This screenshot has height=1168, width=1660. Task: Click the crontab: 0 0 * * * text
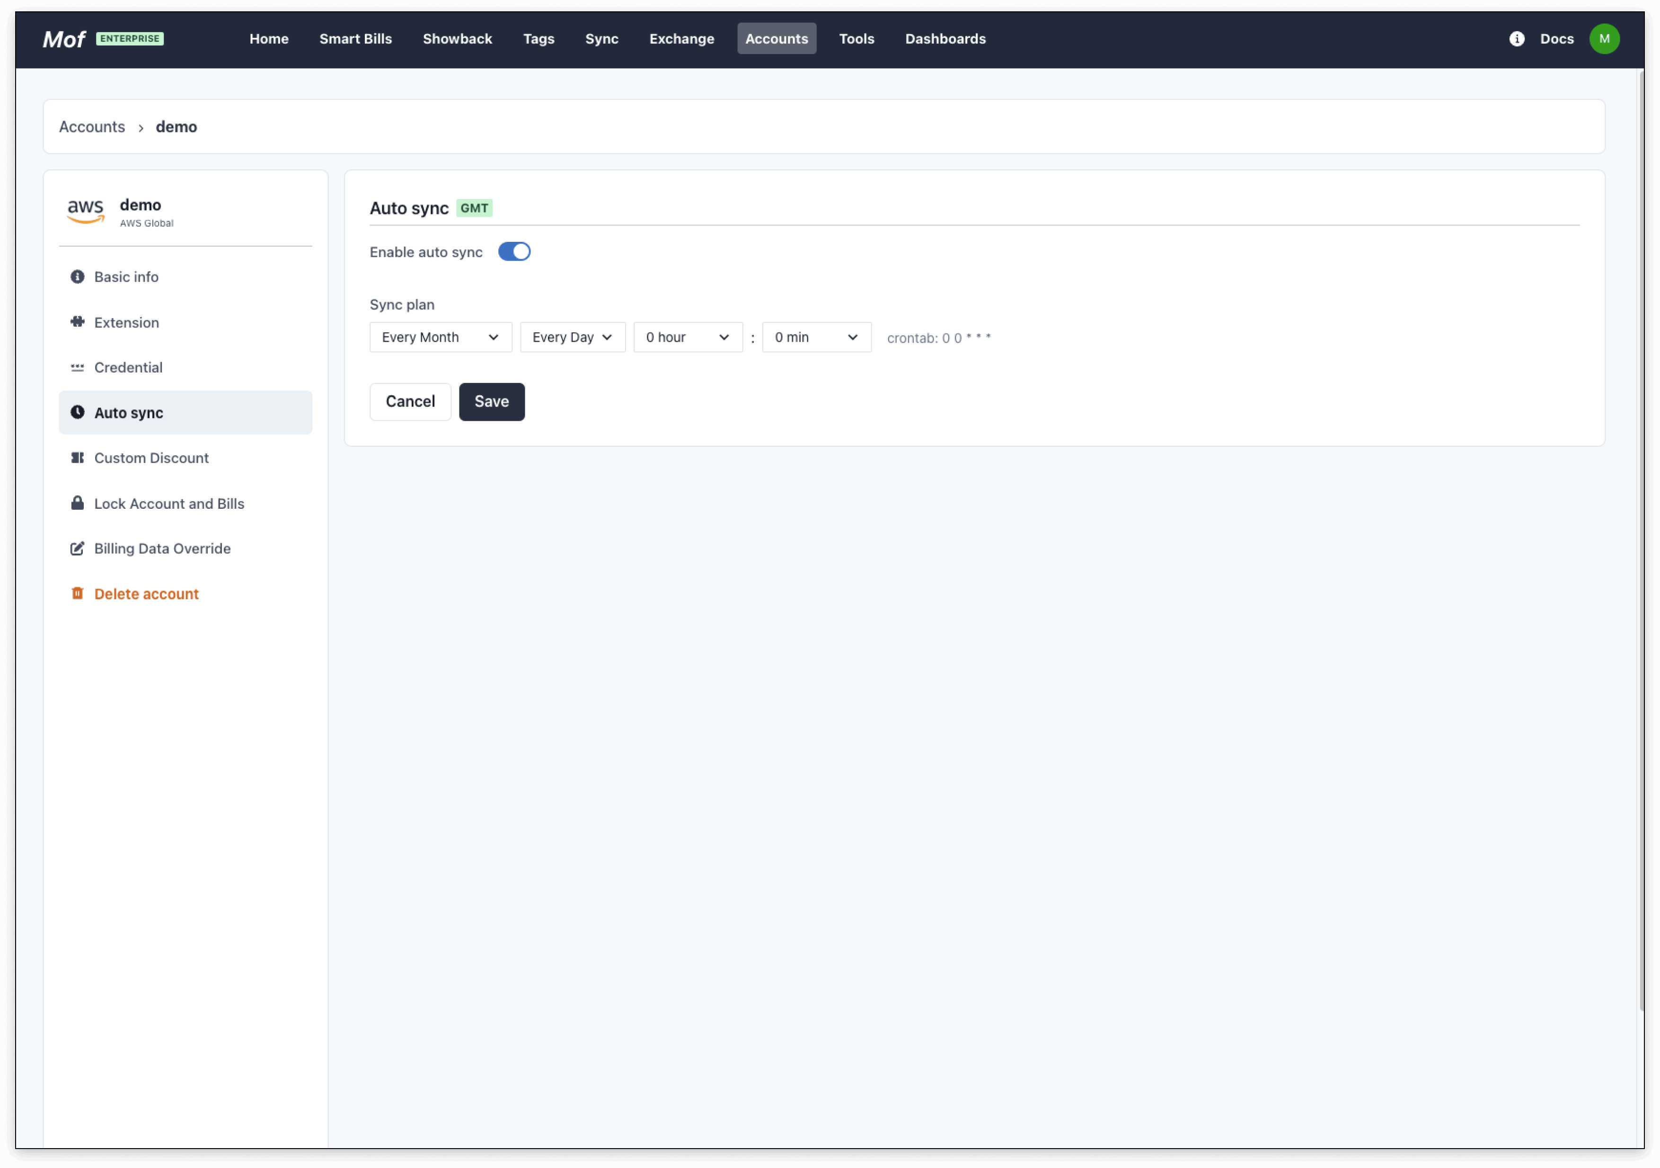click(938, 338)
